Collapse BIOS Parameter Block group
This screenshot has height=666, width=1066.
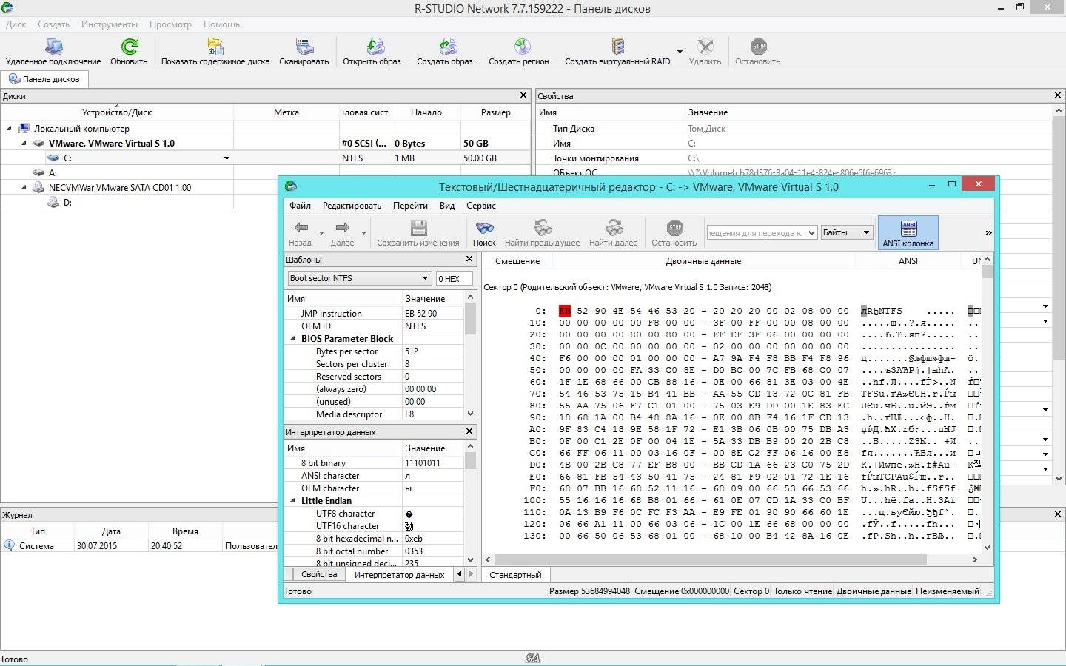pyautogui.click(x=292, y=339)
